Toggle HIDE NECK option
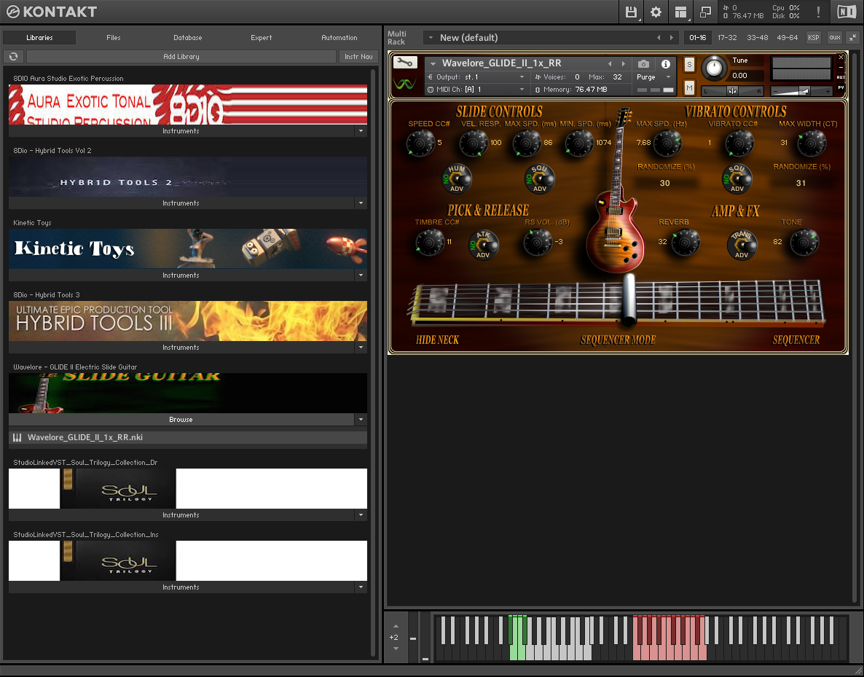The width and height of the screenshot is (864, 677). 438,340
